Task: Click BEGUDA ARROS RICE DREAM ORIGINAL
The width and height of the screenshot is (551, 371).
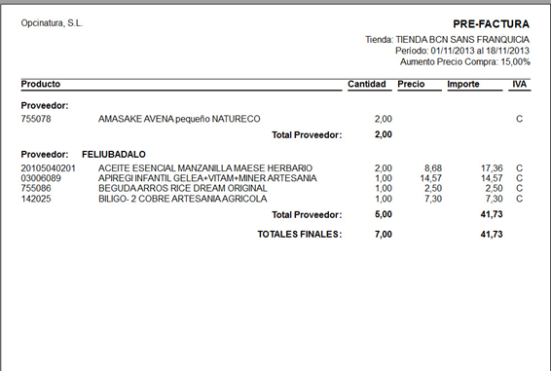Action: pos(183,189)
